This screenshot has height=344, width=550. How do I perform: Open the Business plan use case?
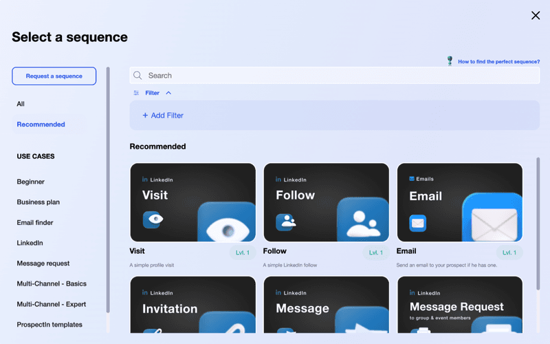tap(38, 202)
